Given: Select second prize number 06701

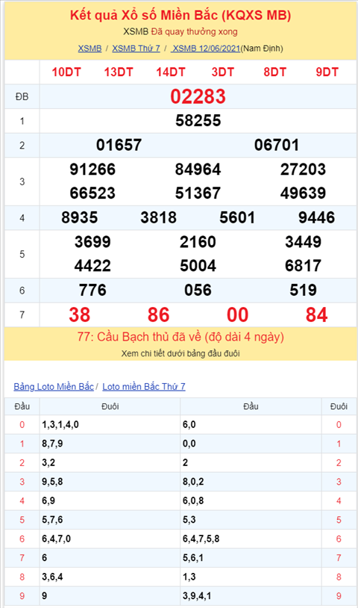Looking at the screenshot, I should click(x=277, y=145).
